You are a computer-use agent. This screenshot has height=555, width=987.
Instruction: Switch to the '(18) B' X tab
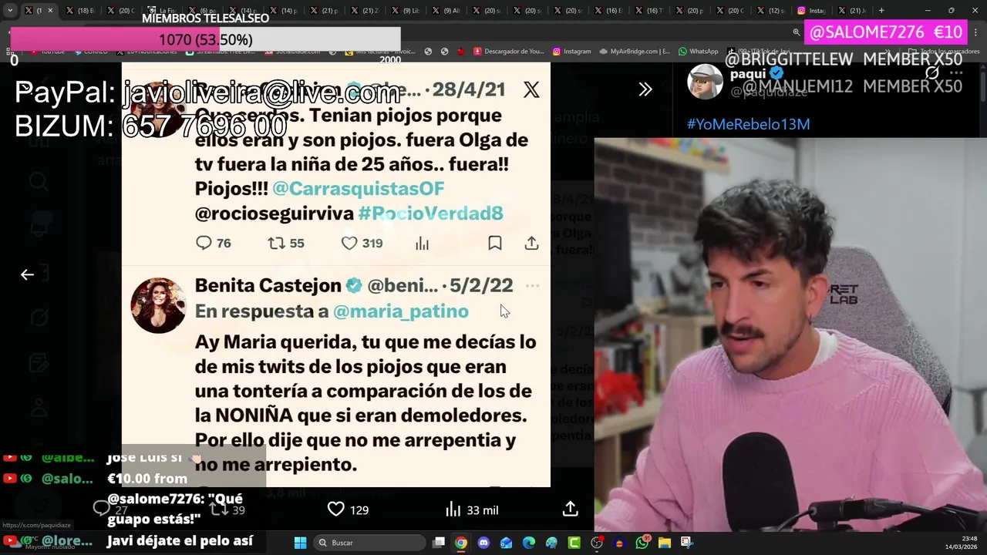coord(80,11)
